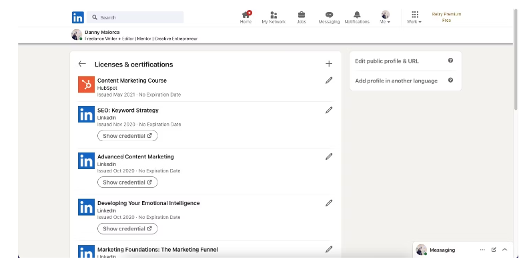Click Marketing Foundations: The Marketing Funnel title
The width and height of the screenshot is (525, 271).
tap(157, 250)
